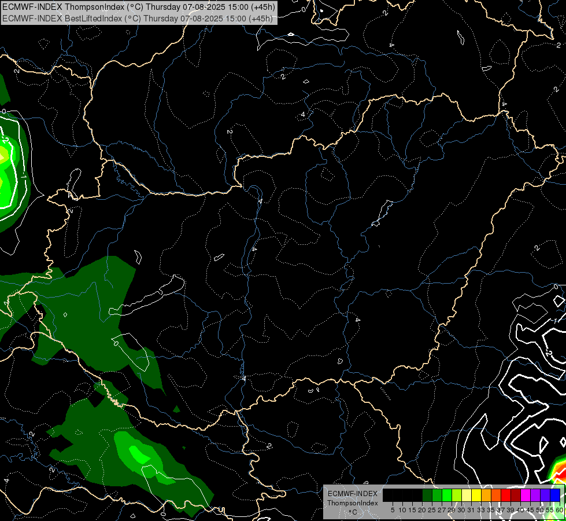Click legend tick value '35'
The height and width of the screenshot is (521, 566).
click(x=491, y=510)
